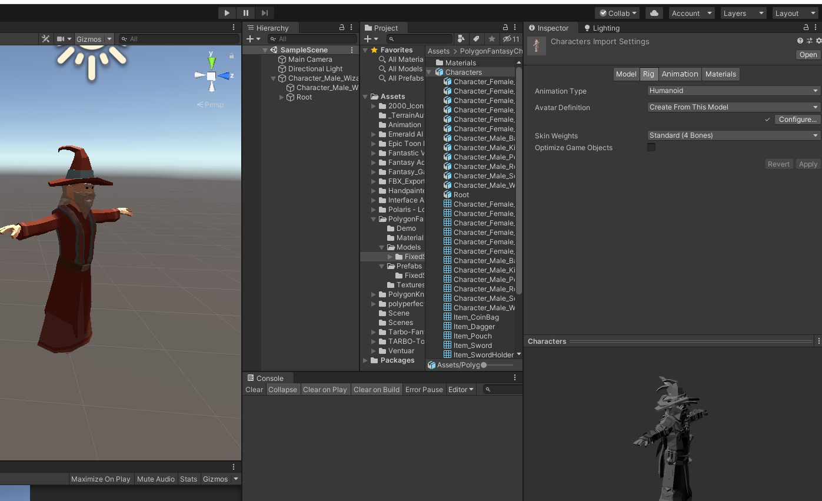The width and height of the screenshot is (822, 501).
Task: Enable the Optimize Game Objects checkbox
Action: pos(651,148)
